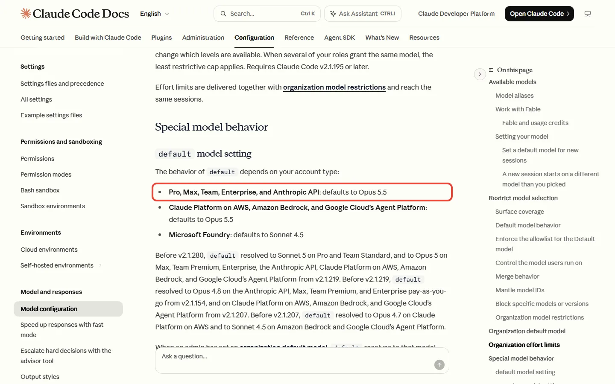The height and width of the screenshot is (384, 615).
Task: Open the What's New tab
Action: click(382, 38)
